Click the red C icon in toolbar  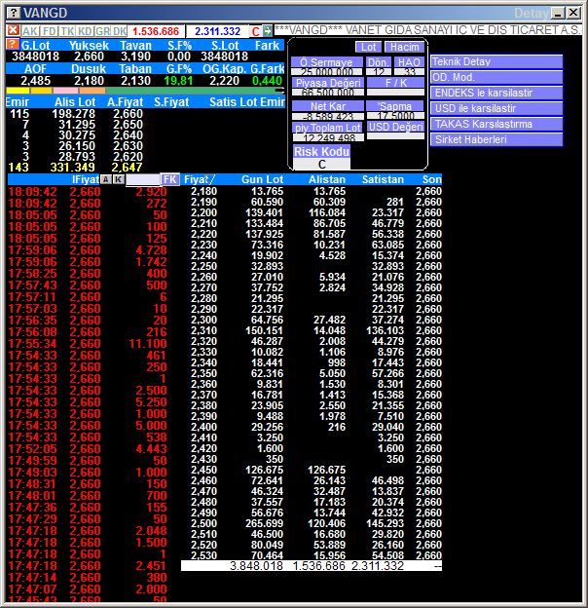coord(255,31)
